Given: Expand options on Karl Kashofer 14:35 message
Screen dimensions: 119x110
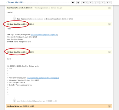Looking at the screenshot, I should click(x=109, y=8).
